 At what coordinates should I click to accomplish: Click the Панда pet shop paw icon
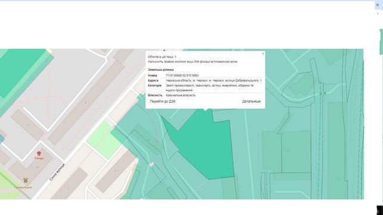coord(39,153)
